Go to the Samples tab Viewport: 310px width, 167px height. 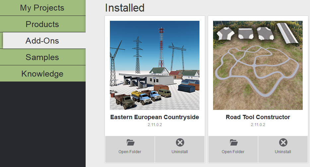click(42, 57)
